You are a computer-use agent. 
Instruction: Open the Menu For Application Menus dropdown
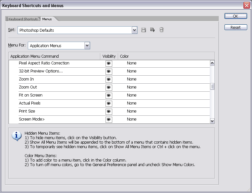point(59,46)
